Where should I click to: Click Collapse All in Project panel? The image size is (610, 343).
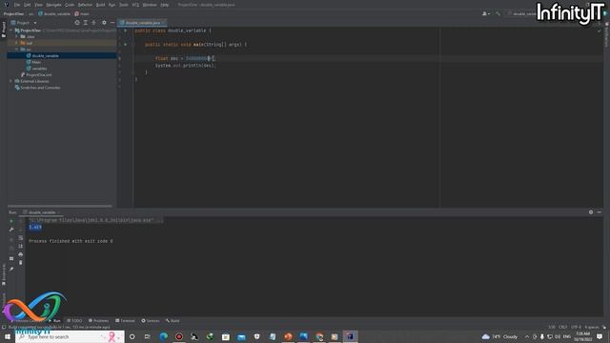tap(93, 23)
